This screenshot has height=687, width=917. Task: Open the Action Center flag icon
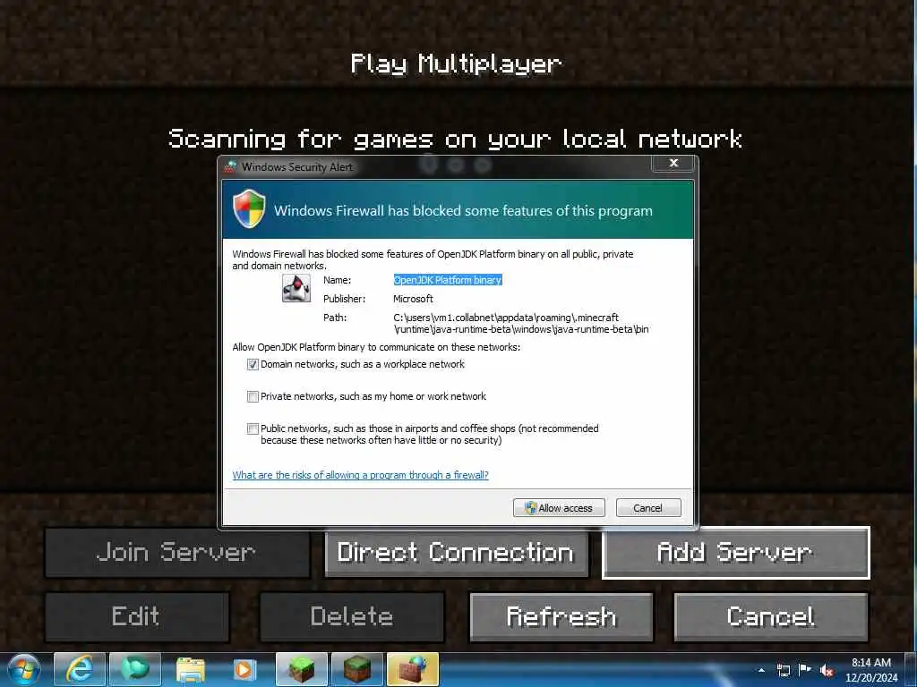[805, 669]
